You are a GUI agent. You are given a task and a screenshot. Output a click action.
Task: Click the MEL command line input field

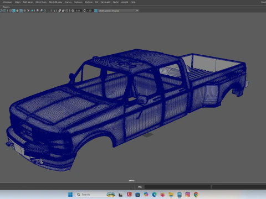(177, 187)
